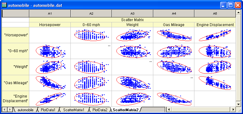The height and width of the screenshot is (114, 243).
Task: Open Gas Mileage row Horsepower column scatter
Action: [50, 83]
